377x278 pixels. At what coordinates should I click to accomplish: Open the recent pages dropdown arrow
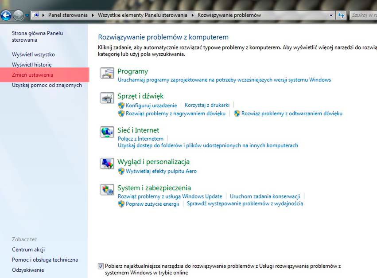[27, 16]
